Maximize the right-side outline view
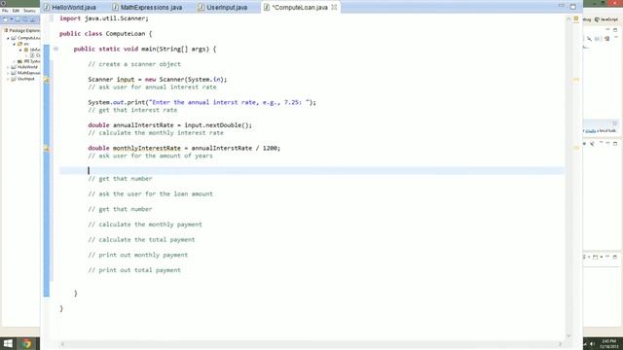The height and width of the screenshot is (350, 623). click(615, 143)
